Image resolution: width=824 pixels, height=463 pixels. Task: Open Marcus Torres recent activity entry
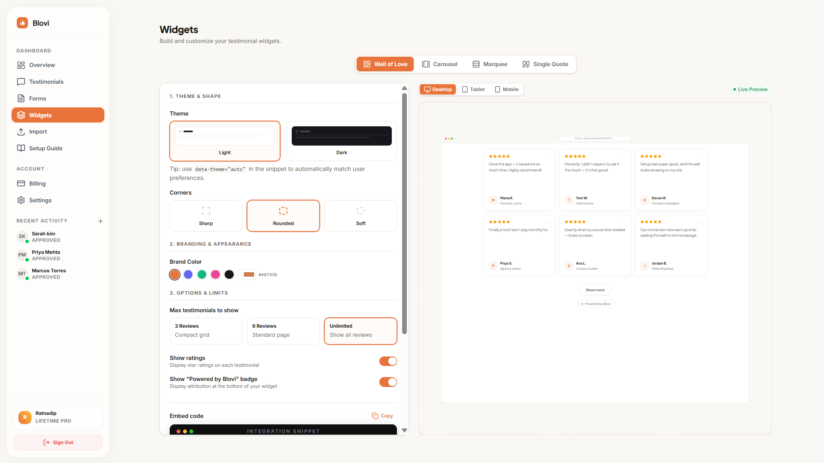(58, 274)
